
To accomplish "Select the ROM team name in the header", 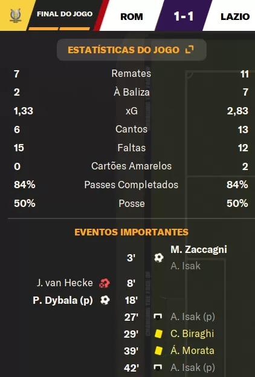I will point(132,16).
